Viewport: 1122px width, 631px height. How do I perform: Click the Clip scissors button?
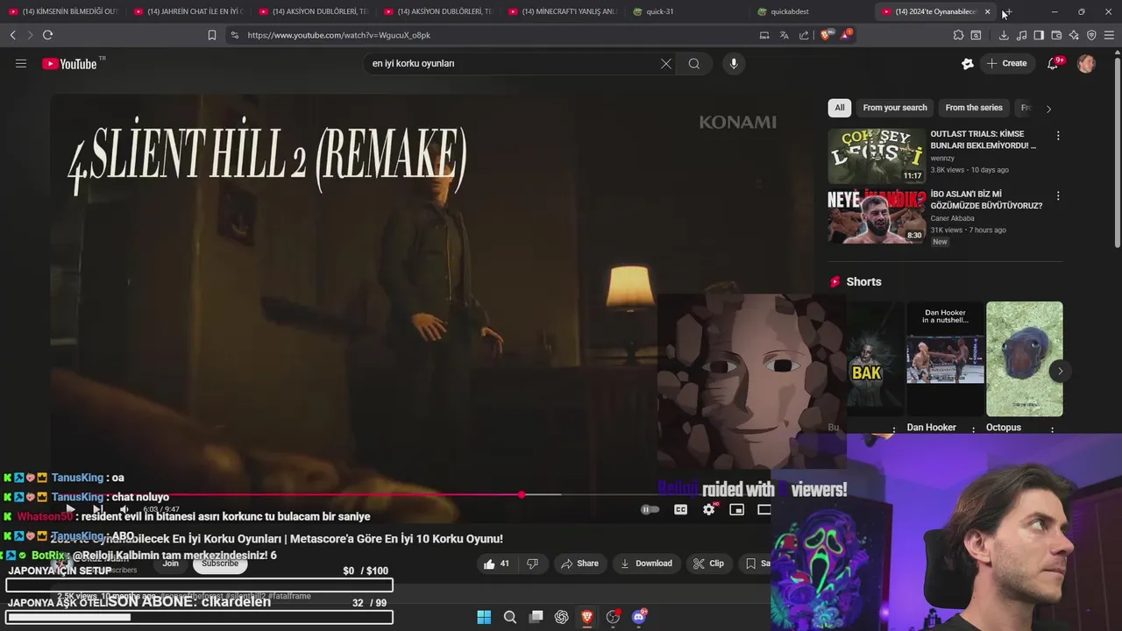[x=708, y=564]
